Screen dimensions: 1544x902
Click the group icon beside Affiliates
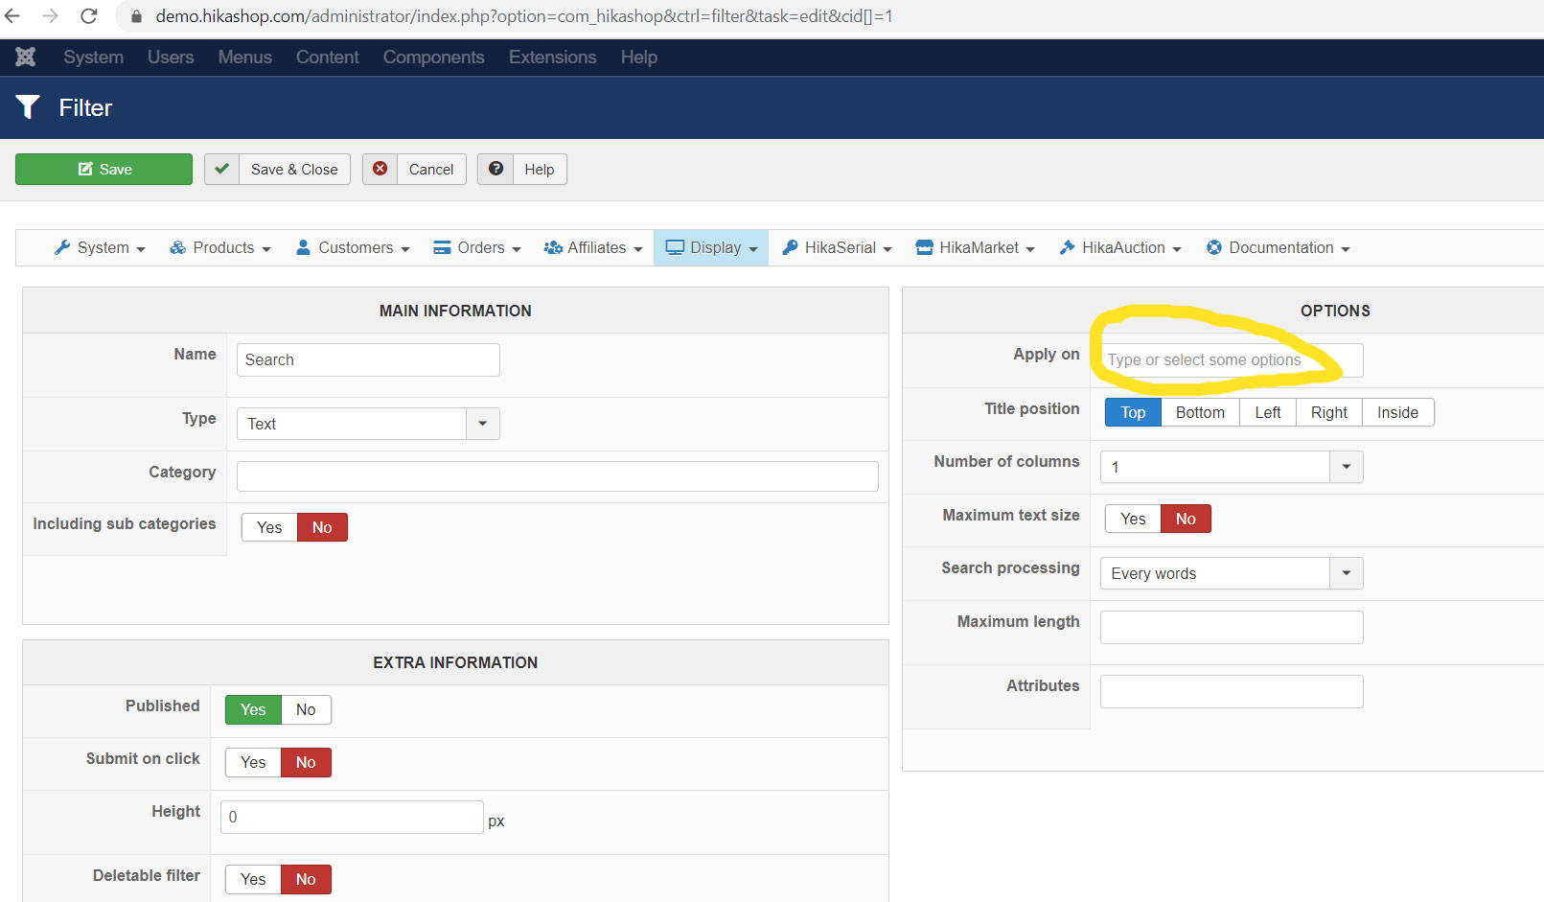coord(553,247)
